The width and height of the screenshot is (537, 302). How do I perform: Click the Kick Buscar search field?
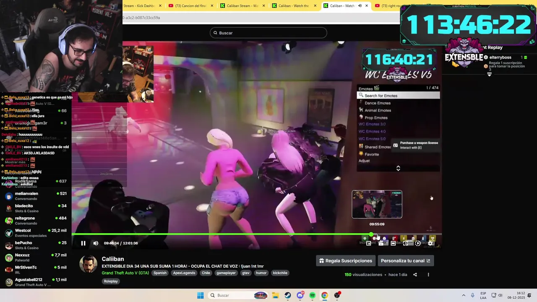point(268,33)
